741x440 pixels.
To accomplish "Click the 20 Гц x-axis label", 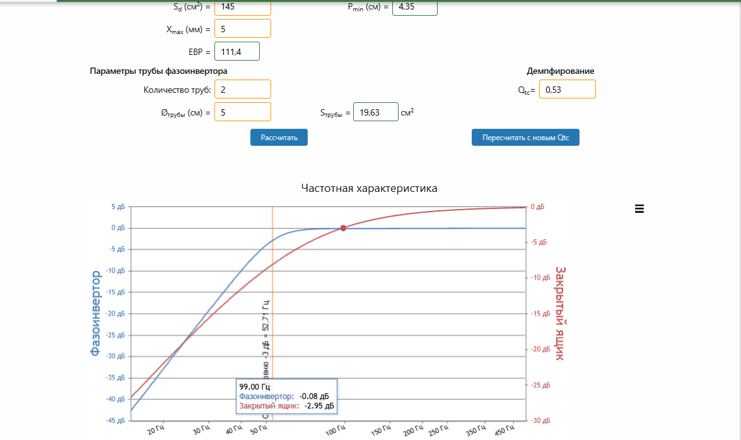I will pyautogui.click(x=156, y=430).
